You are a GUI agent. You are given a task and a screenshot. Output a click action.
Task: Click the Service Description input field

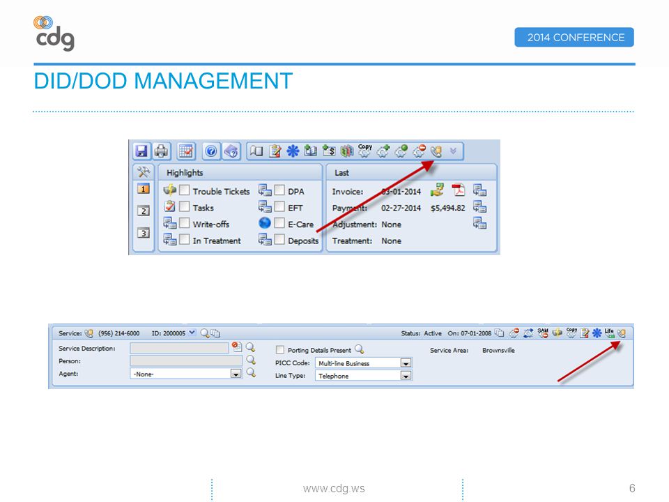(179, 349)
